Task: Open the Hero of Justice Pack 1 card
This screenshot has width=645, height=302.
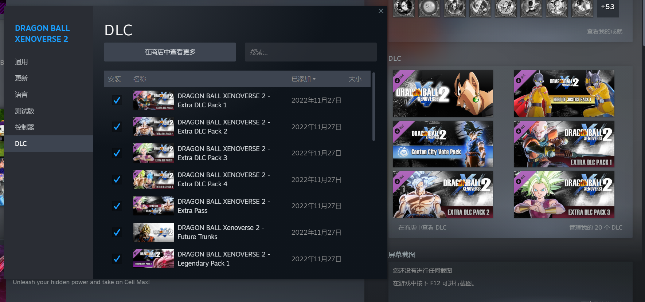Action: pyautogui.click(x=564, y=94)
